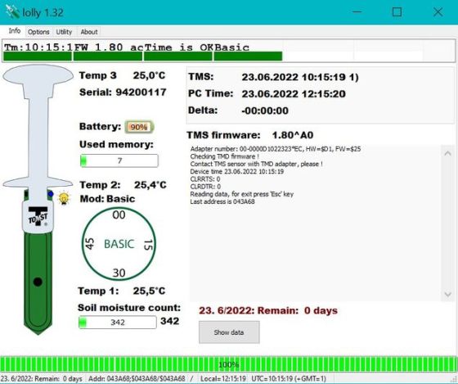Click the black dot on green probe
Image resolution: width=458 pixels, height=384 pixels.
point(38,282)
